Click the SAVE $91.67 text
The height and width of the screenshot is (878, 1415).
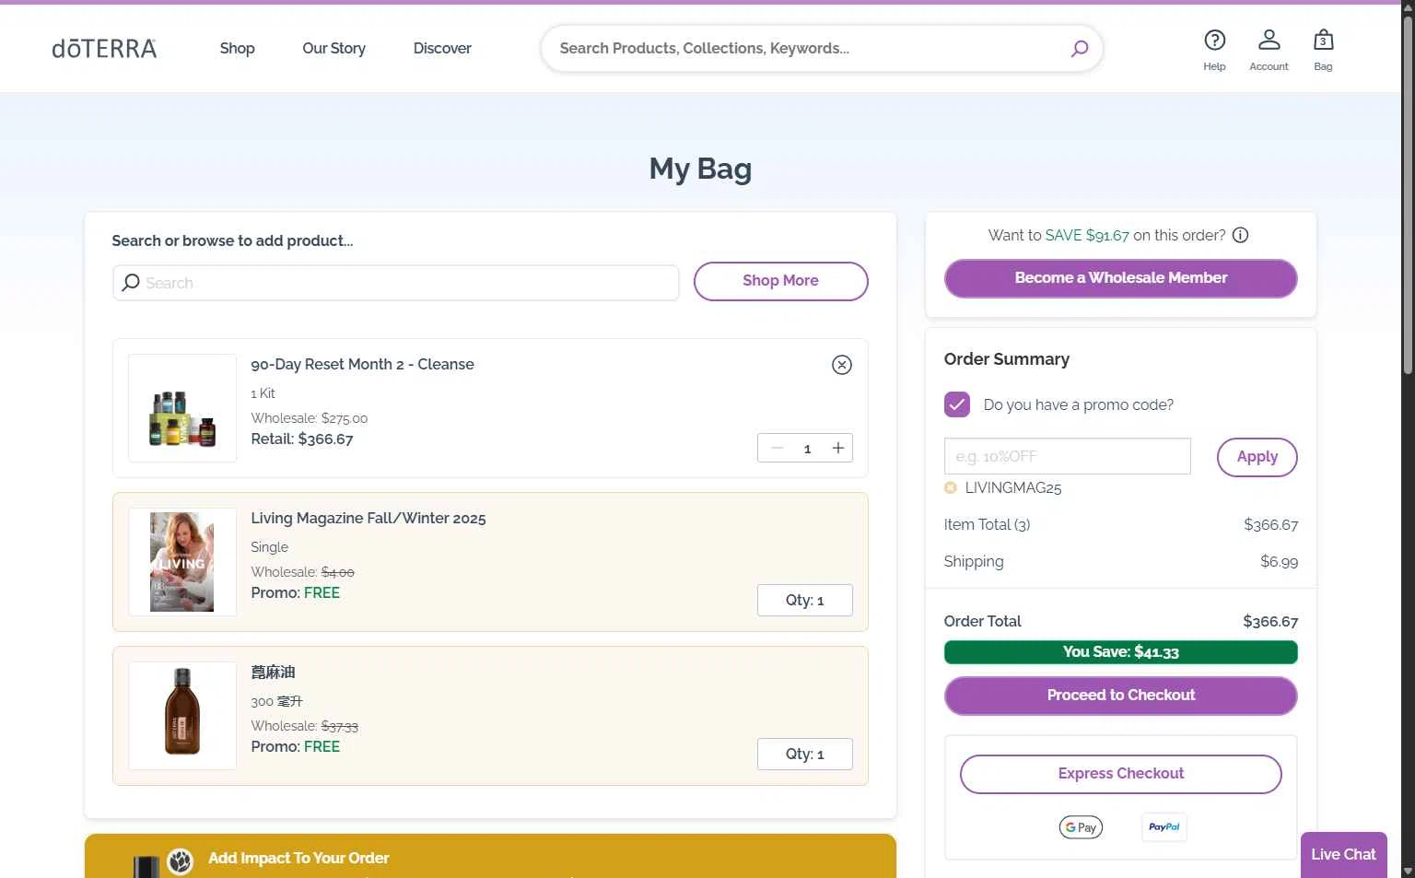(x=1087, y=235)
